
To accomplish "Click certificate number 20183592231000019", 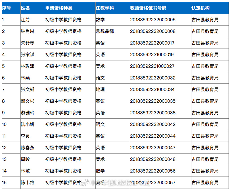I will pos(152,54).
